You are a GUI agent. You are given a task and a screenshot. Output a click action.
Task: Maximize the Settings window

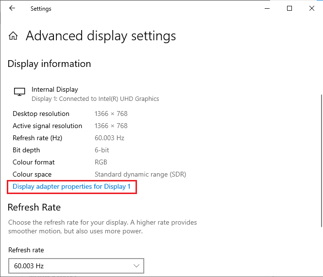[289, 8]
